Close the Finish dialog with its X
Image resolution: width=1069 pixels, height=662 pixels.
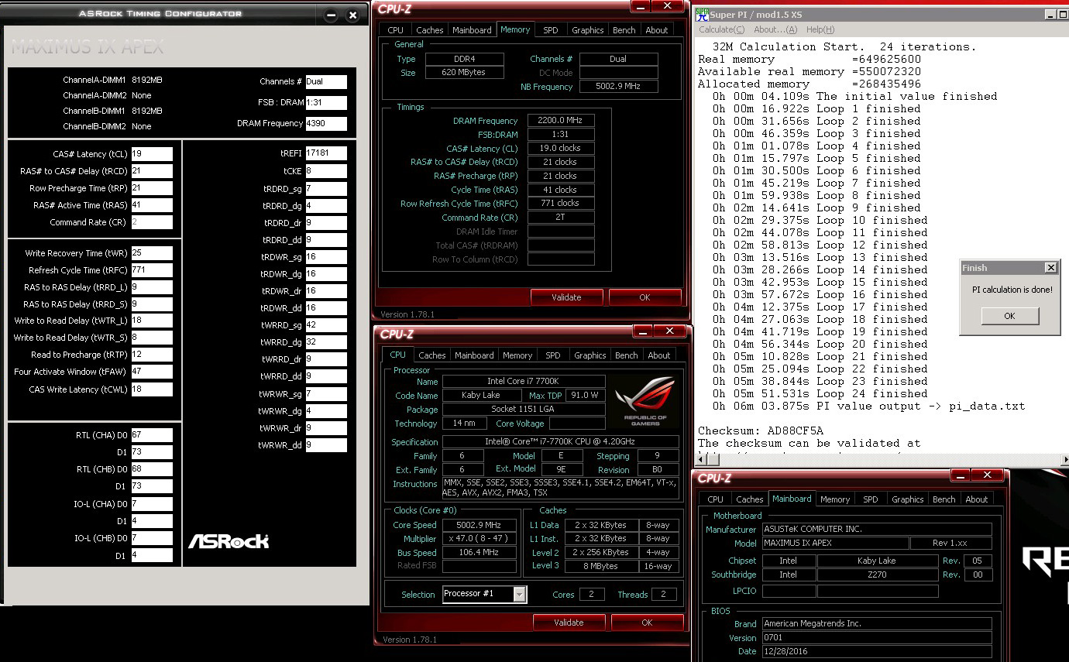pos(1050,268)
